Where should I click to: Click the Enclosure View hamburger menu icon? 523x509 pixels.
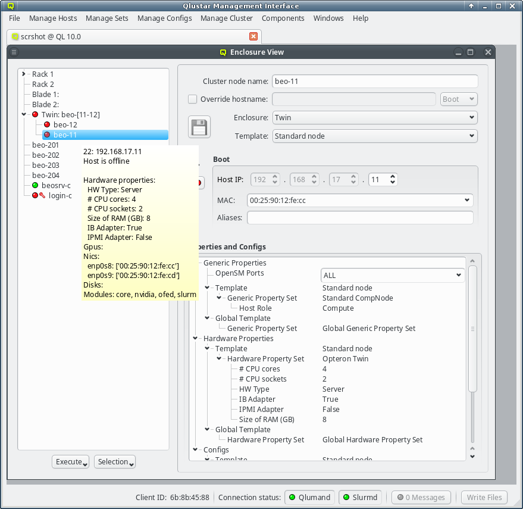pyautogui.click(x=14, y=52)
